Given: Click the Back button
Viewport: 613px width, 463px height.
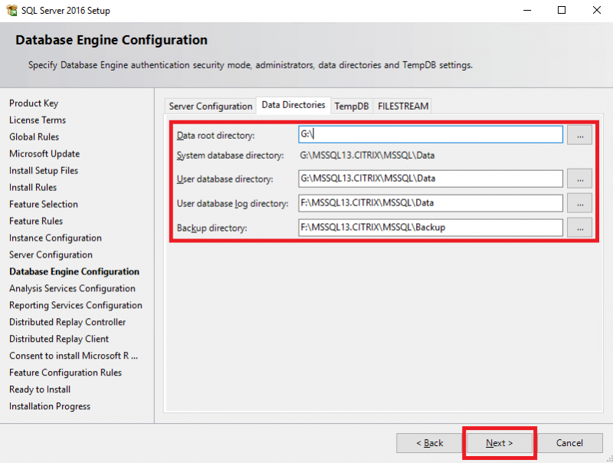Looking at the screenshot, I should (428, 442).
